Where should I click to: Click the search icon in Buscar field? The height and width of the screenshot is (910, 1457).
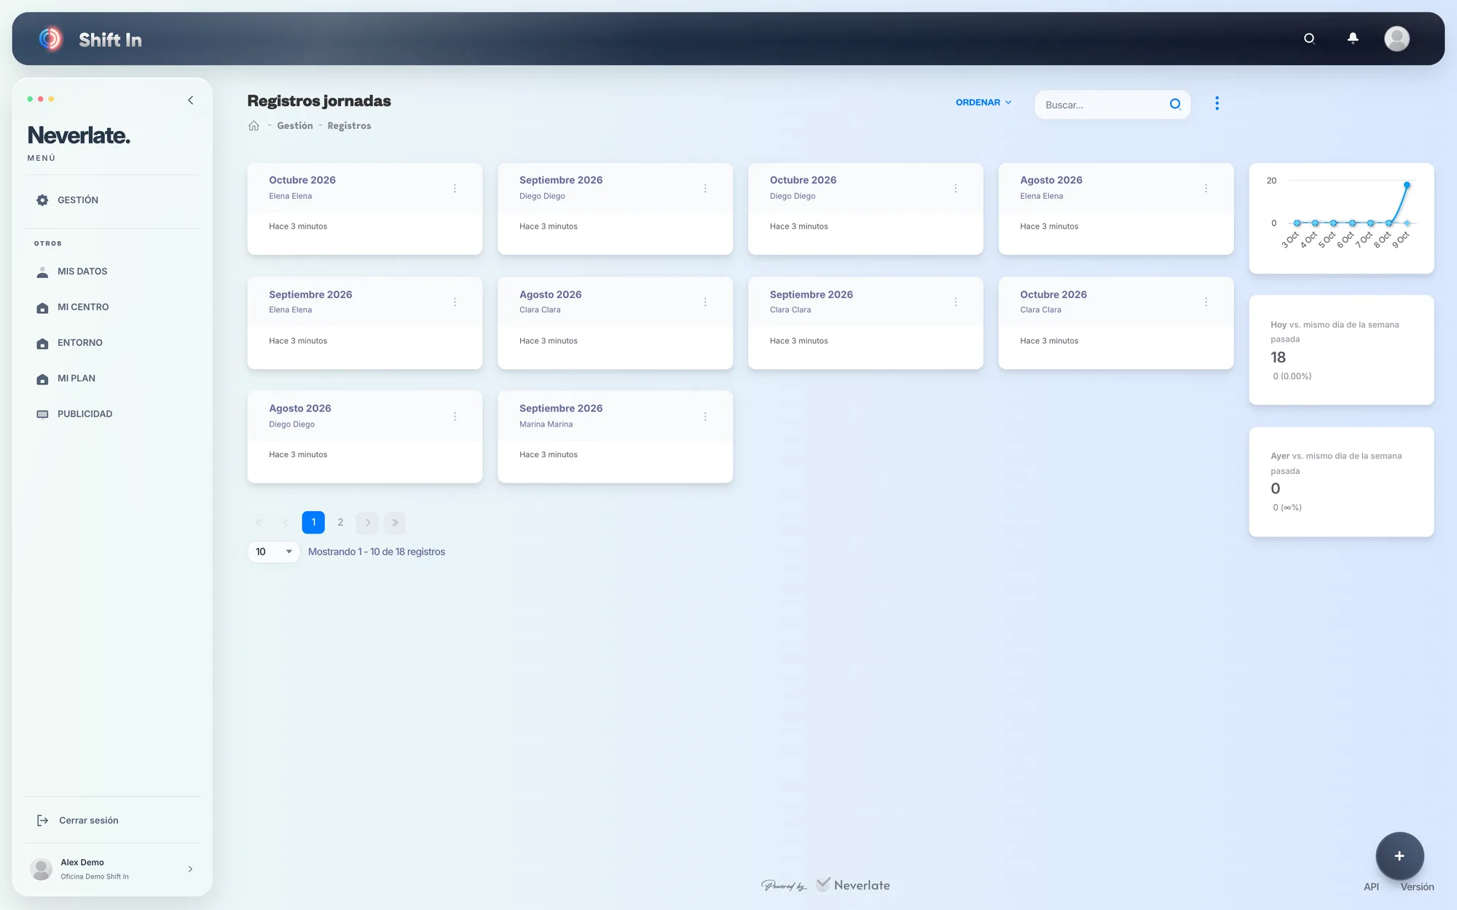coord(1175,104)
